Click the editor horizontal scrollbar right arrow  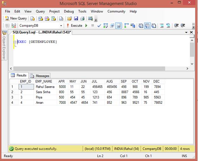pyautogui.click(x=188, y=68)
